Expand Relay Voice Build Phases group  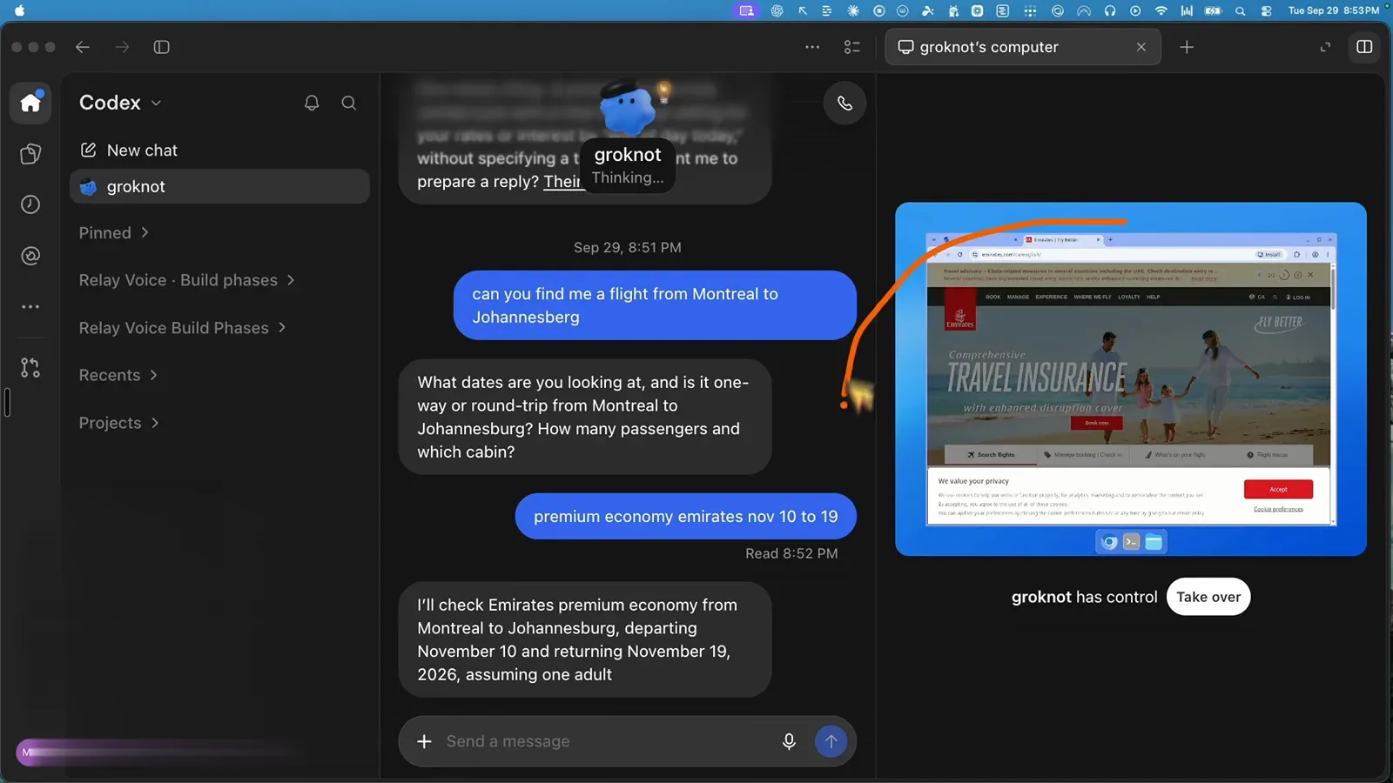tap(183, 328)
